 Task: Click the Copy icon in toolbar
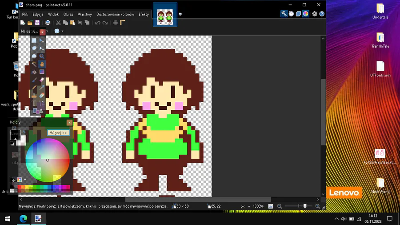tap(66, 23)
